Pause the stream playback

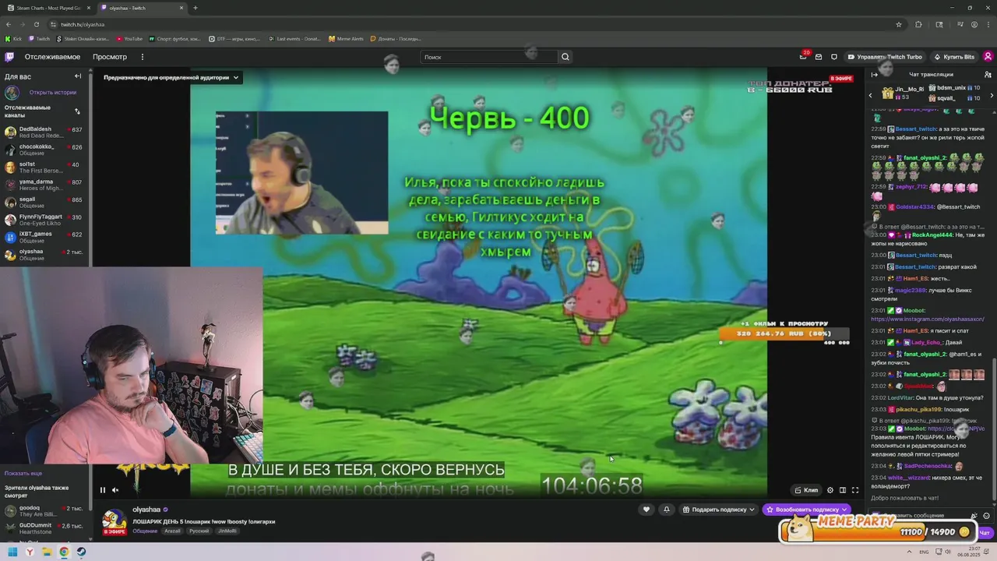102,490
